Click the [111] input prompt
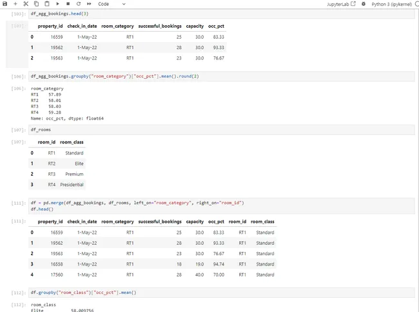This screenshot has width=419, height=312. tap(19, 203)
